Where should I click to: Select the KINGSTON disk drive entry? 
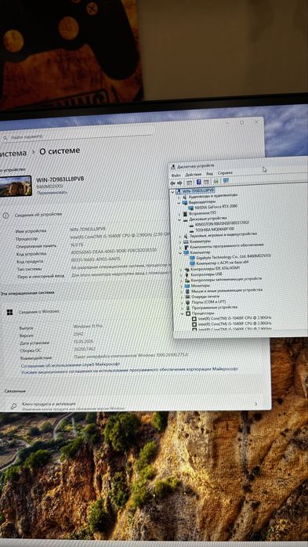223,223
